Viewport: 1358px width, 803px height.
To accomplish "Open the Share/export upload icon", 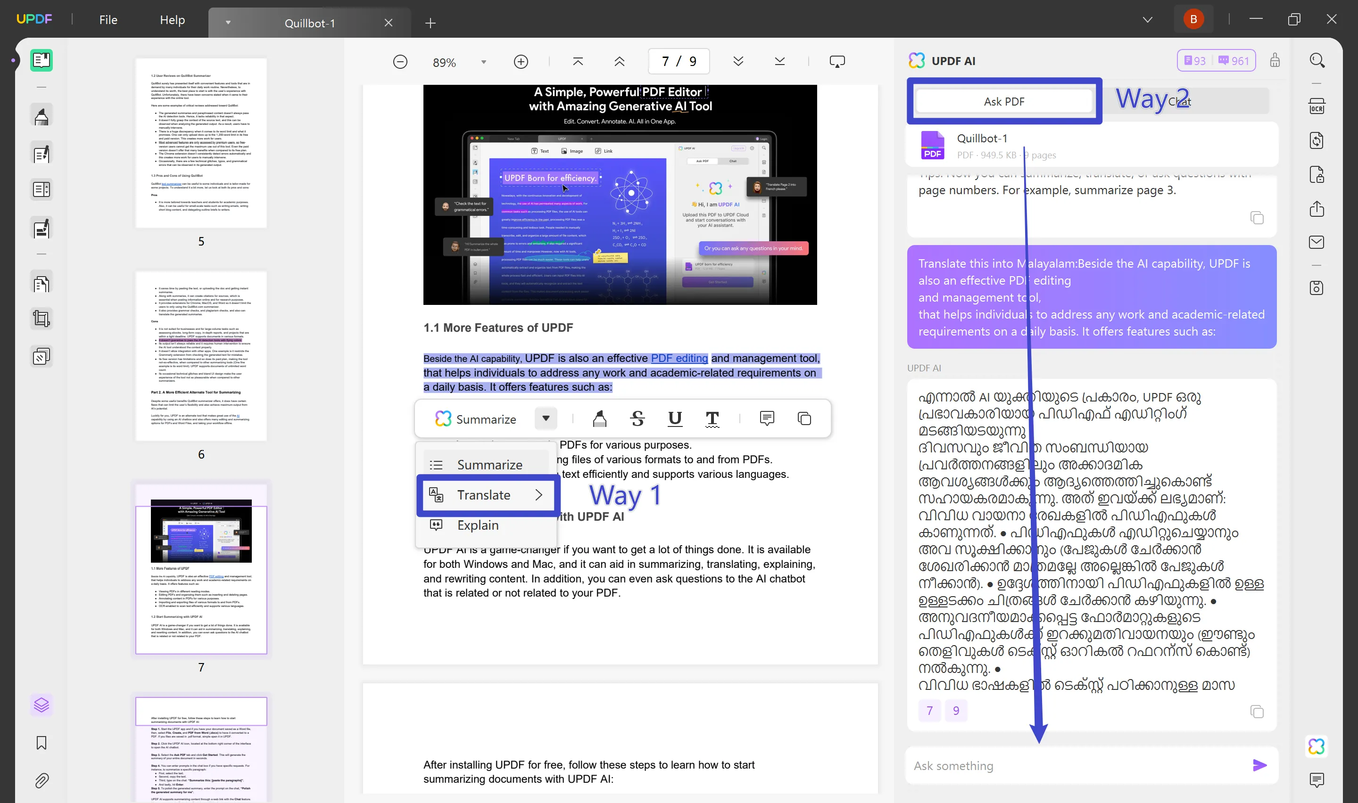I will coord(1317,209).
